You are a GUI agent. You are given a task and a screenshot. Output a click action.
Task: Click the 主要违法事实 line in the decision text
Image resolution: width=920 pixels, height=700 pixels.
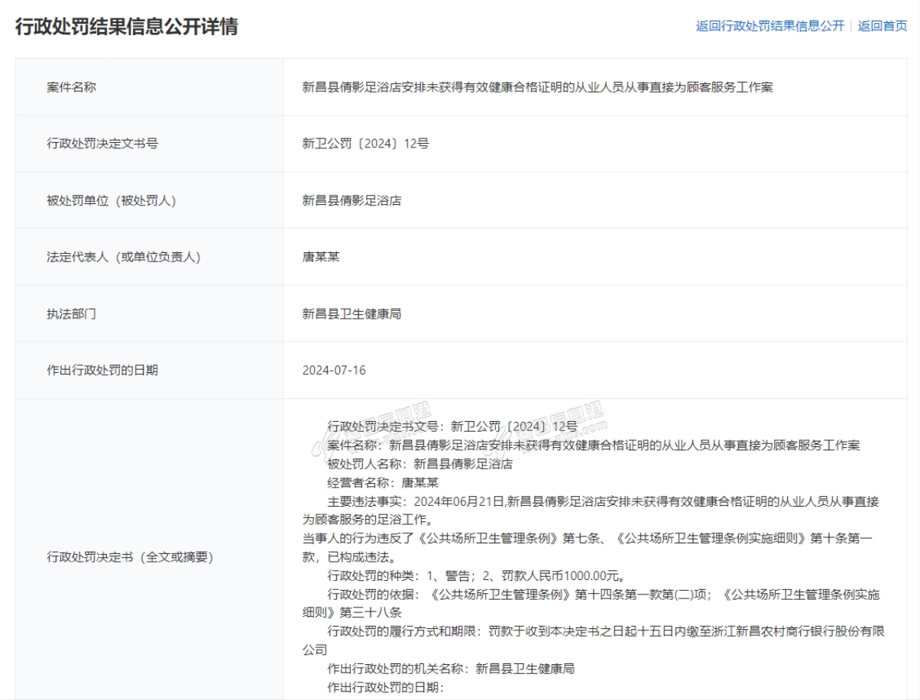(x=603, y=501)
